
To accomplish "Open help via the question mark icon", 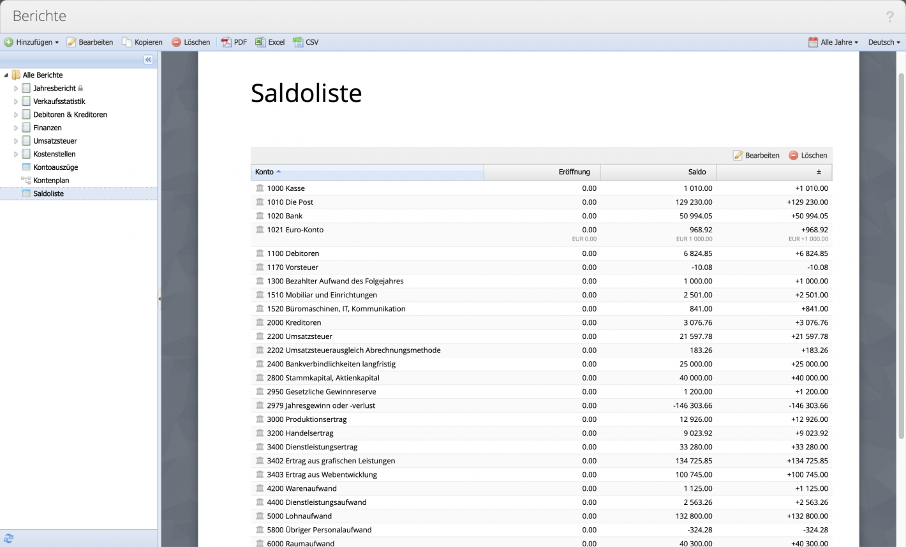I will 890,17.
